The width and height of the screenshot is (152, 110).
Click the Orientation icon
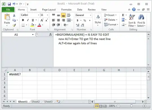click(65, 25)
